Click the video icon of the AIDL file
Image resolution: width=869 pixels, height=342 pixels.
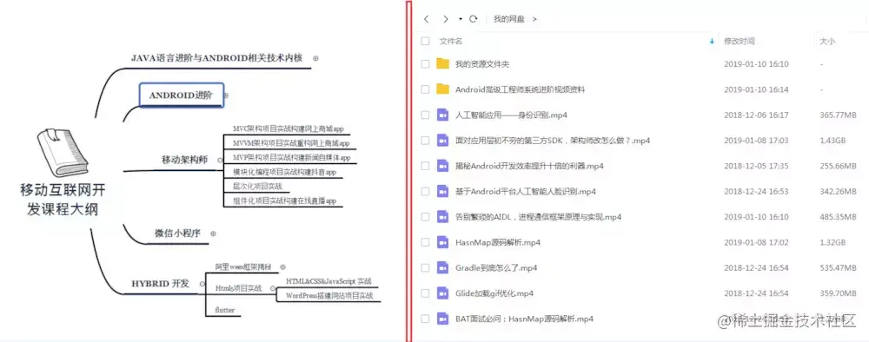click(x=442, y=216)
